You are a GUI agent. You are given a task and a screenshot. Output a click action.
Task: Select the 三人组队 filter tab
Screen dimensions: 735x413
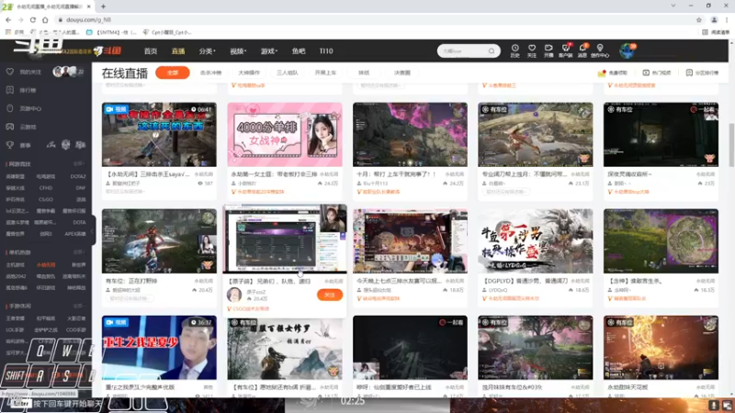tap(288, 73)
